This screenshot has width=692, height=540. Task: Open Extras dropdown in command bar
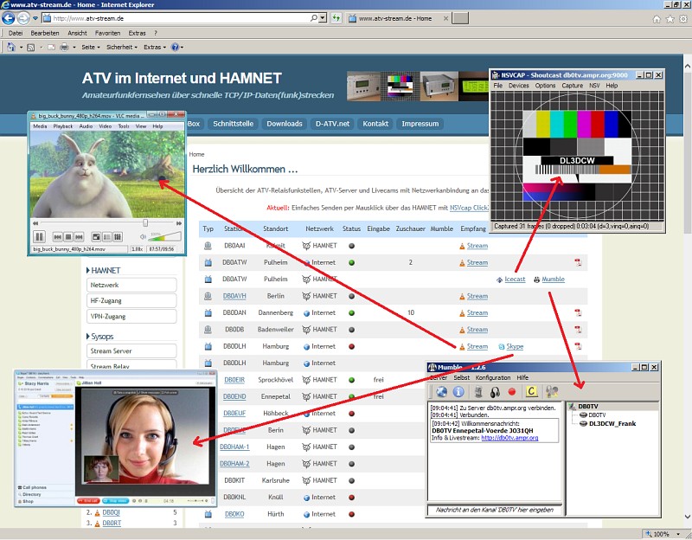point(155,47)
